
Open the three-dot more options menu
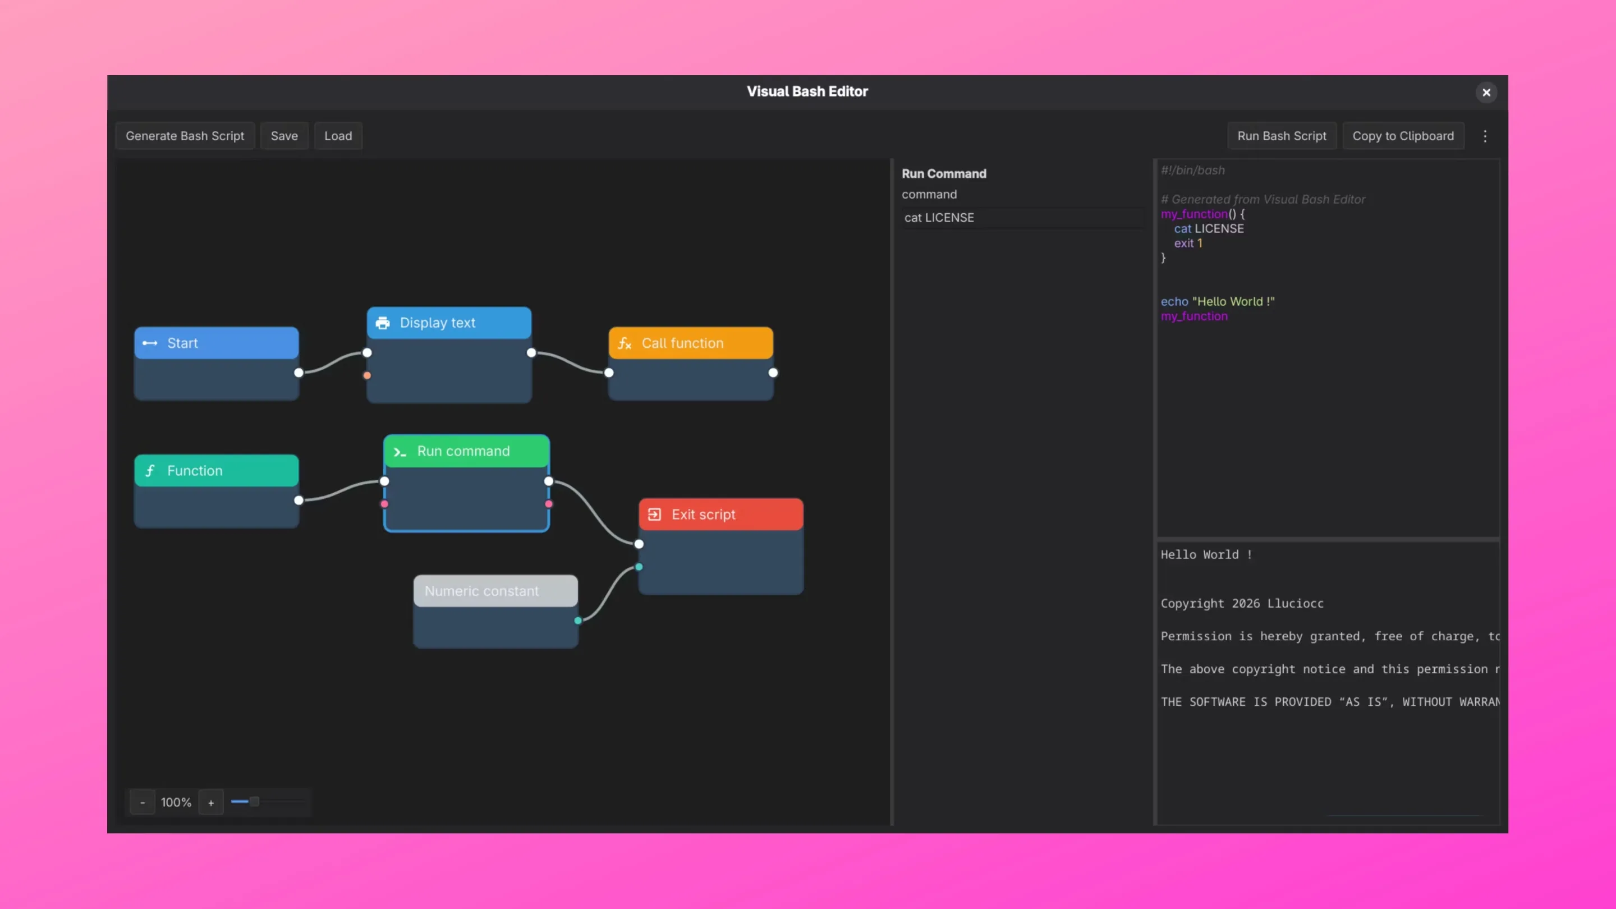tap(1485, 136)
